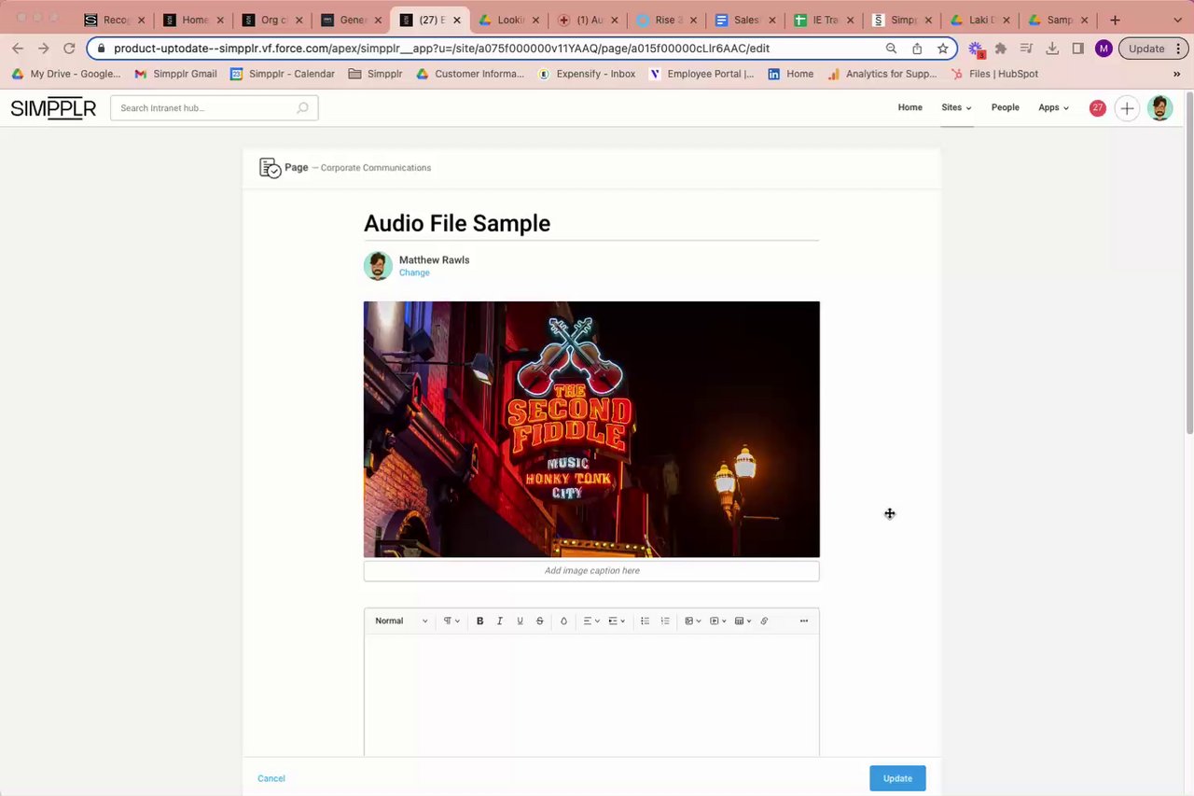
Task: Toggle underline formatting in the editor
Action: coord(520,621)
